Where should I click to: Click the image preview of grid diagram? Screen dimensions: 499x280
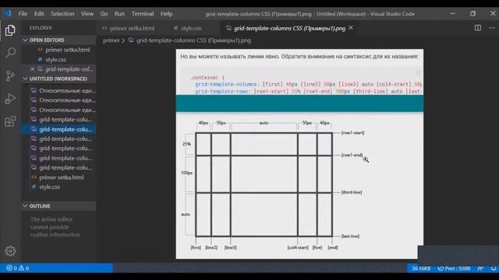coord(299,154)
